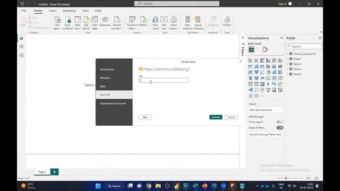Switch to the Help ribbon tab

pyautogui.click(x=98, y=11)
